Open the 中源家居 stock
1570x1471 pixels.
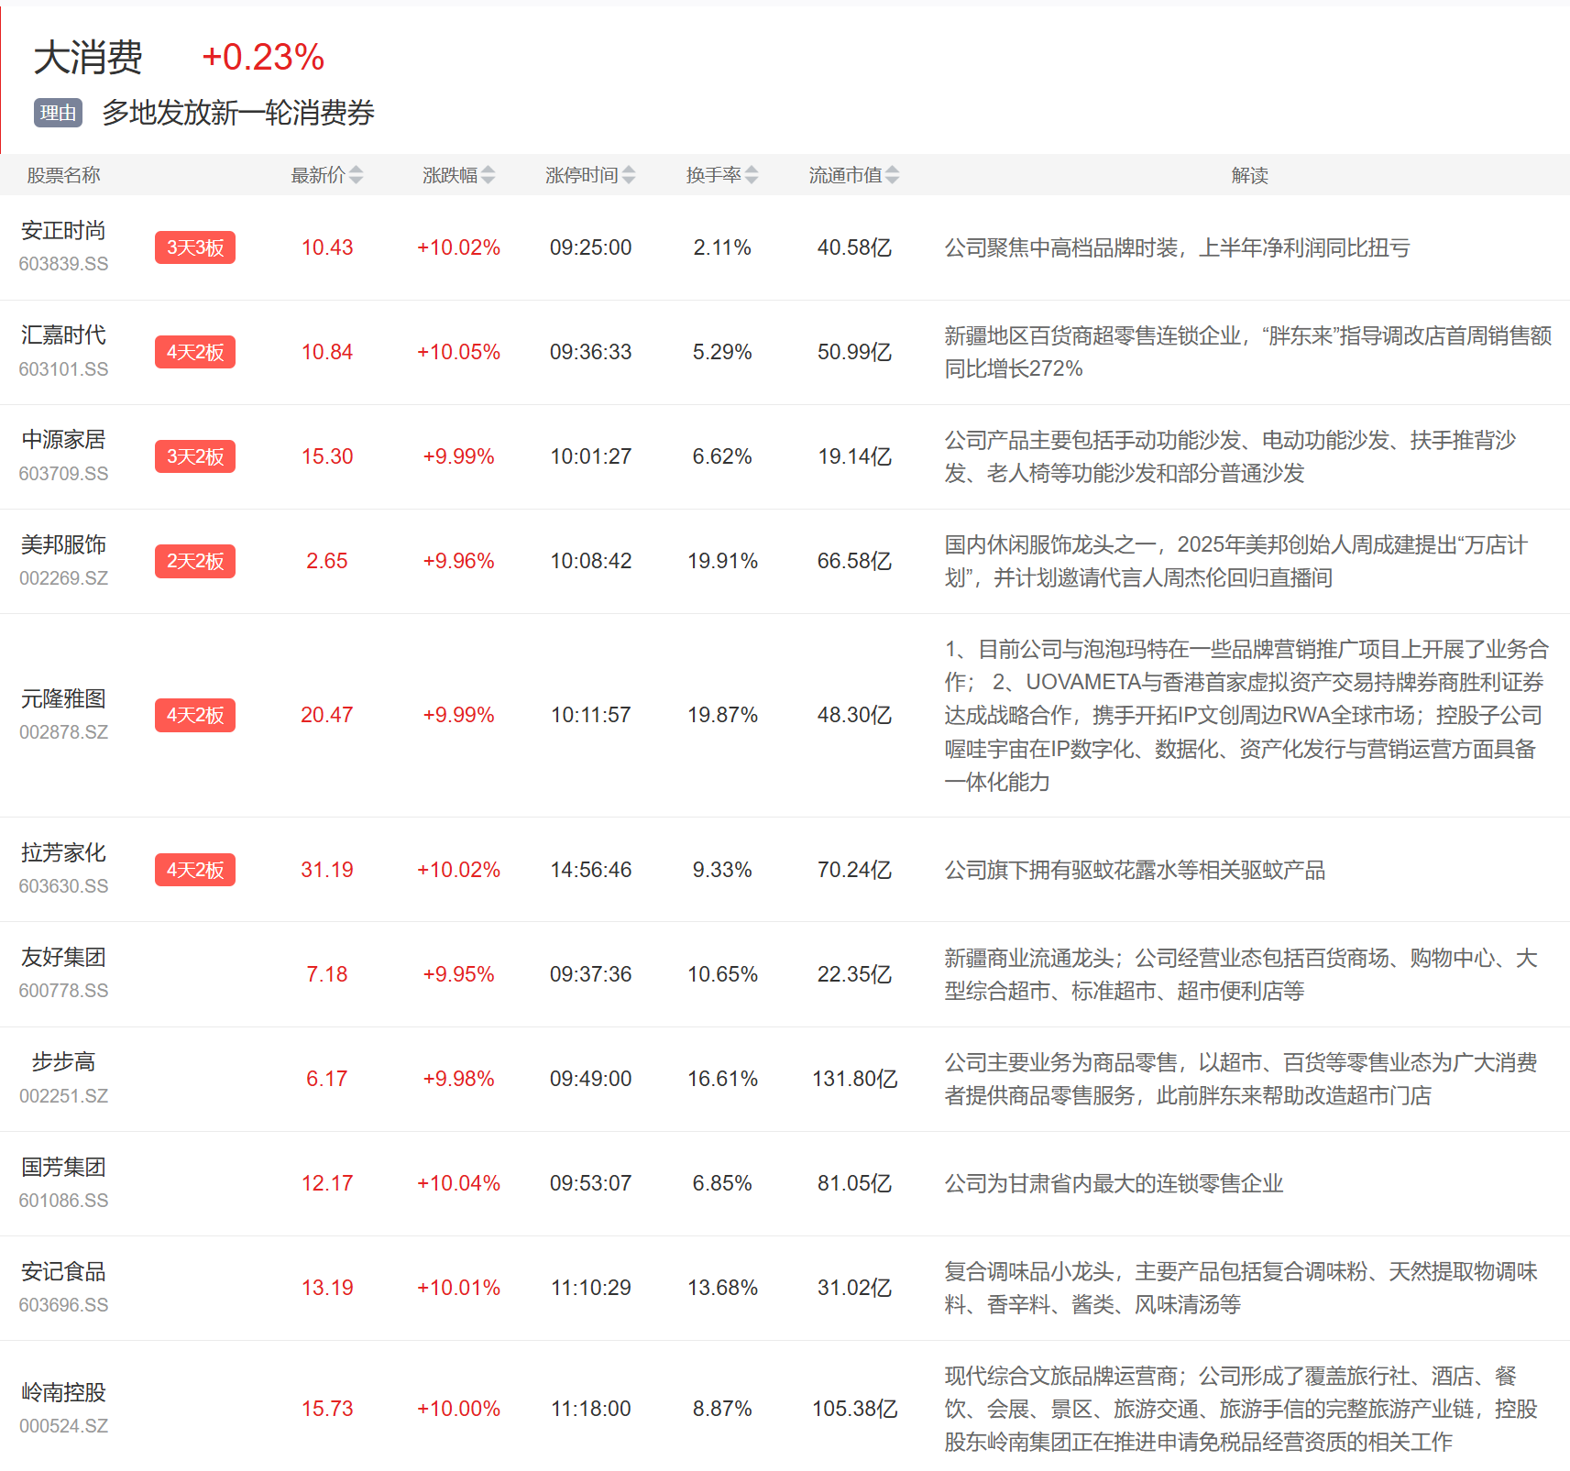[63, 440]
